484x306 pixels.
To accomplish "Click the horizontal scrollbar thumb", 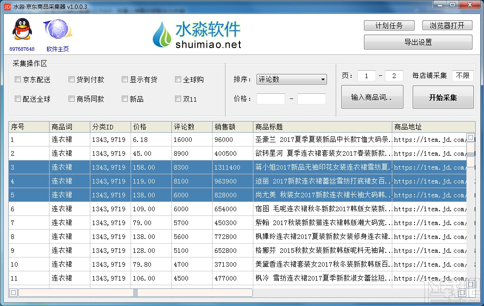I will (136, 293).
